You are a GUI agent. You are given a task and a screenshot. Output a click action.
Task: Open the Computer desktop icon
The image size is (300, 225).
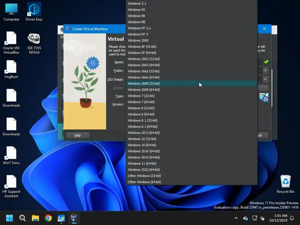point(11,12)
